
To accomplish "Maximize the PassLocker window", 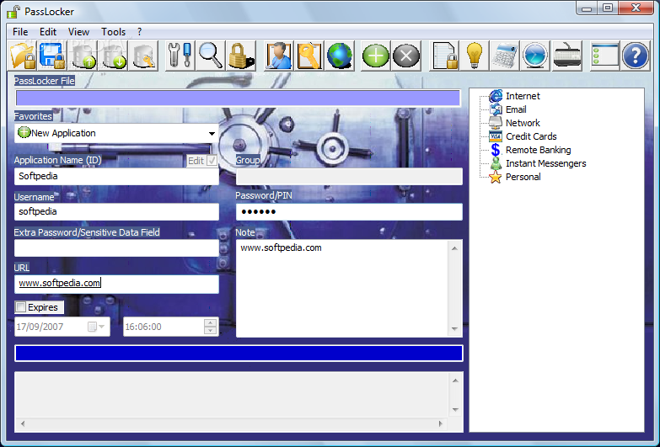I will 608,8.
